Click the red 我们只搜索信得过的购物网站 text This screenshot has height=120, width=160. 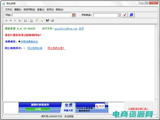tap(23, 35)
